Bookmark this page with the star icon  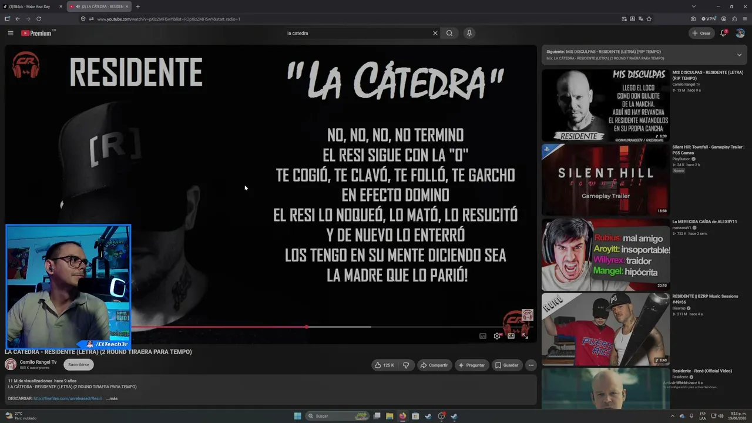[x=649, y=19]
